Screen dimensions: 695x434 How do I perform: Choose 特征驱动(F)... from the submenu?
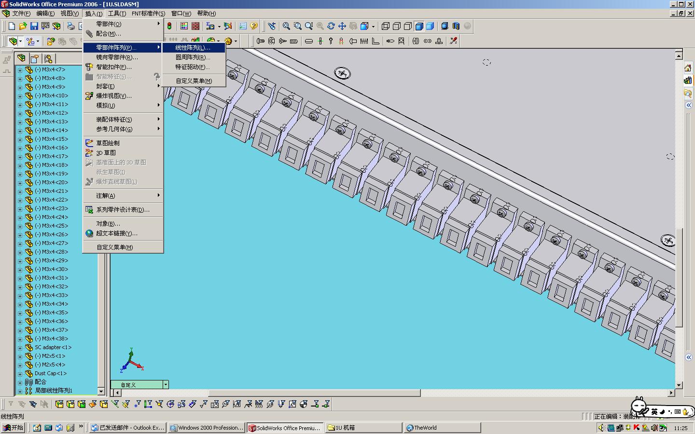pyautogui.click(x=194, y=67)
